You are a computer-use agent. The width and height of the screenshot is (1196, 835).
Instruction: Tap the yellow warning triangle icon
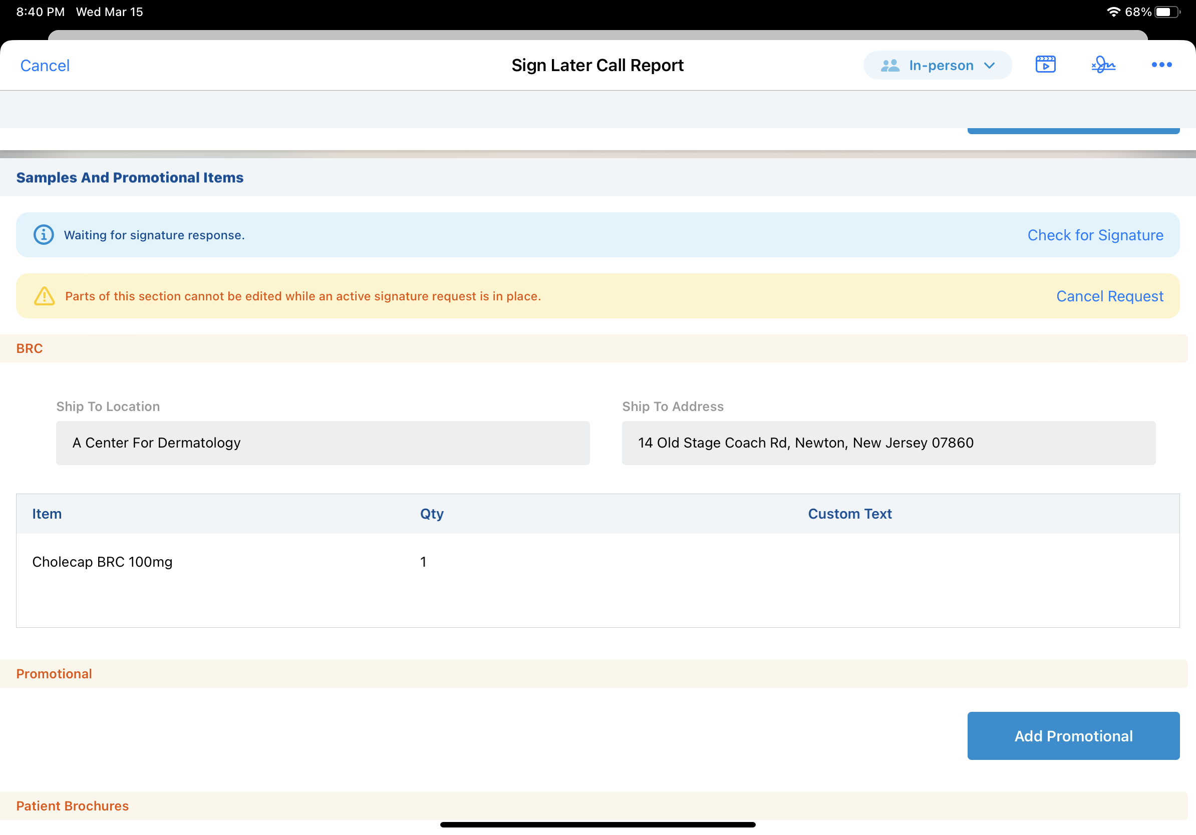click(44, 296)
